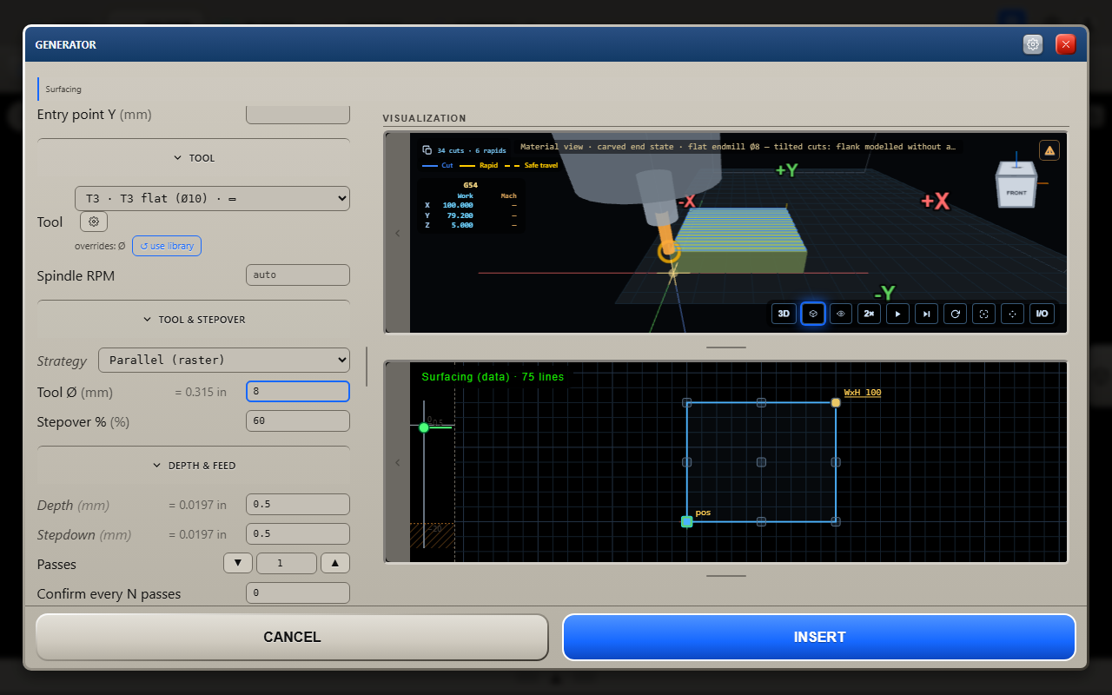Click the INSERT button
This screenshot has height=695, width=1112.
[x=819, y=637]
